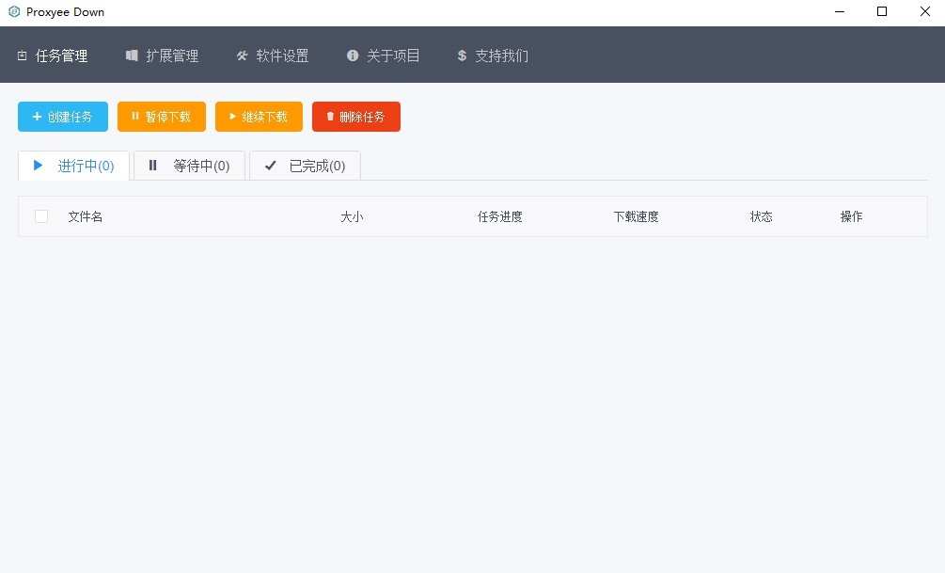Open the 软件设置 menu tab
Image resolution: width=945 pixels, height=573 pixels.
point(273,56)
